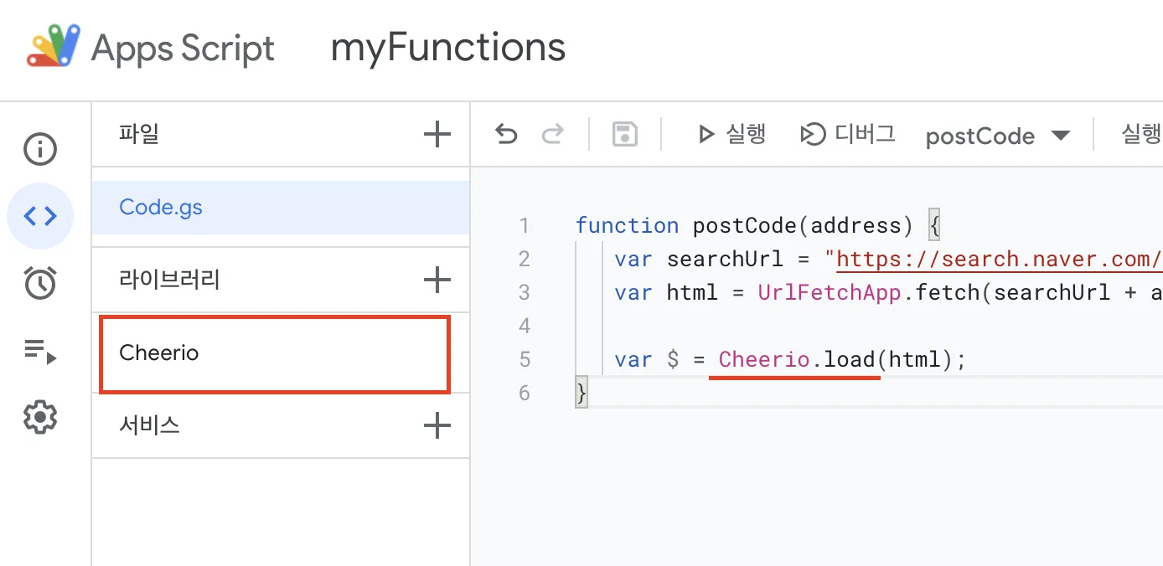The image size is (1163, 566).
Task: Click the Apps Script title text
Action: [183, 48]
